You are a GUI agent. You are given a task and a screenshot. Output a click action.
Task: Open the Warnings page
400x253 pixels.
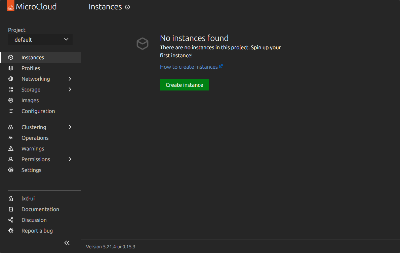[41, 148]
